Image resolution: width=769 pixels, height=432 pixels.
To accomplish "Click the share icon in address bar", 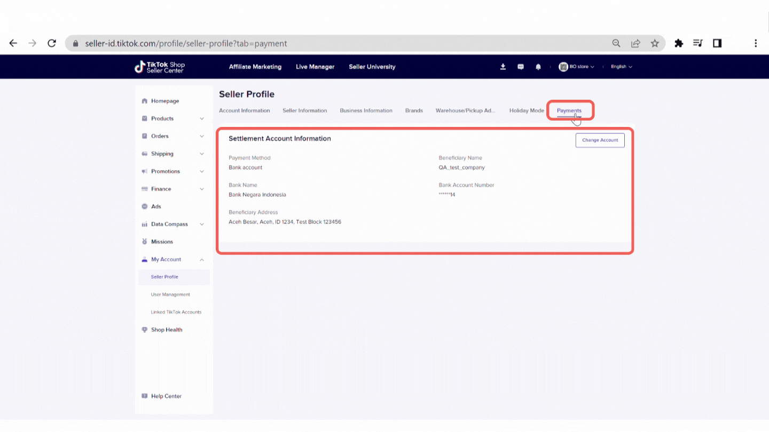I will [x=635, y=43].
